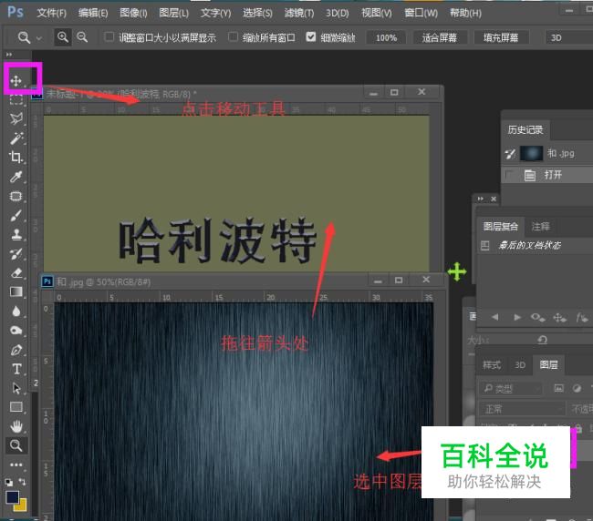Select the Sponge tool
Screen dimensions: 593x521
(16, 331)
